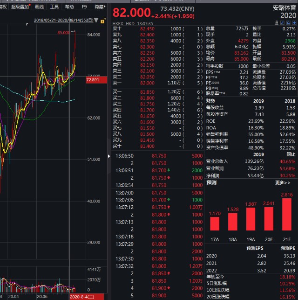Click the add-to-watchlist plus icon
The image size is (298, 300).
coord(294,23)
